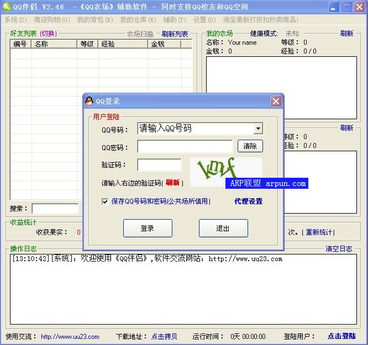Screen dimensions: 368x345
Task: Toggle 保存QQ号码和密码 checkbox
Action: click(x=105, y=201)
